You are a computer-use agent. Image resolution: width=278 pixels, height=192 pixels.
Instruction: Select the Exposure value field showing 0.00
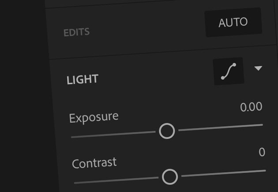[251, 107]
